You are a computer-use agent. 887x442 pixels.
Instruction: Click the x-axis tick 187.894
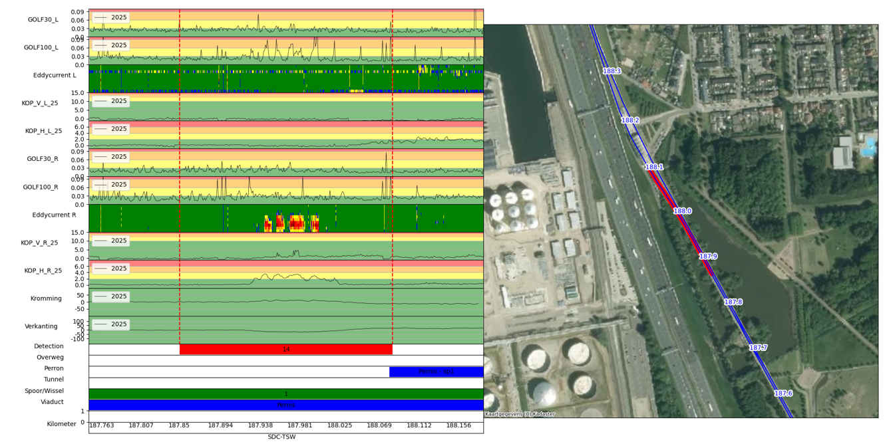tap(220, 425)
